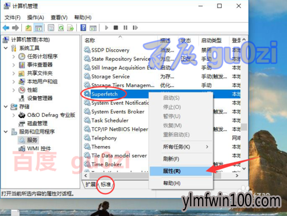Viewport: 287px width, 216px height.
Task: Expand the 共享文件夹 node
Action: click(14, 73)
